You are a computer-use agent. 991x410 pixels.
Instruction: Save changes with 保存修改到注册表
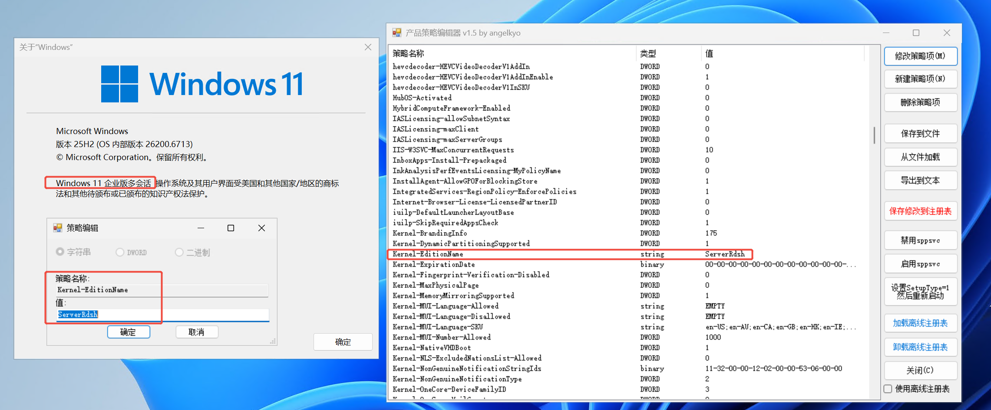click(x=921, y=211)
